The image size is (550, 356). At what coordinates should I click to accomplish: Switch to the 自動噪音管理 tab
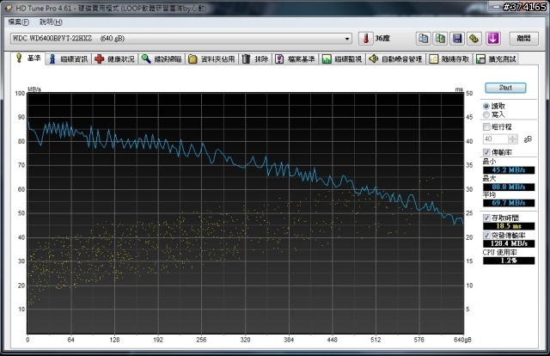pos(395,59)
